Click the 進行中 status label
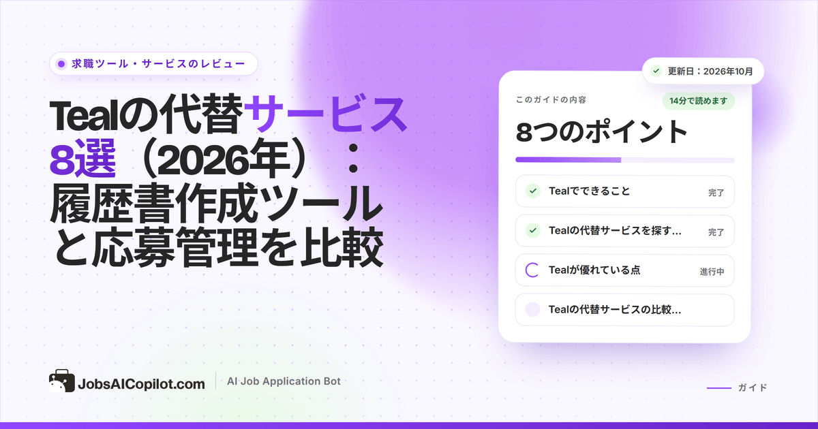The image size is (818, 429). point(712,272)
